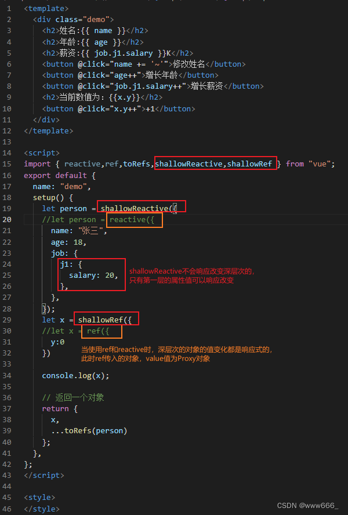Click job.j1.salary in the 薪资 heading line
Image resolution: width=348 pixels, height=515 pixels.
point(124,53)
